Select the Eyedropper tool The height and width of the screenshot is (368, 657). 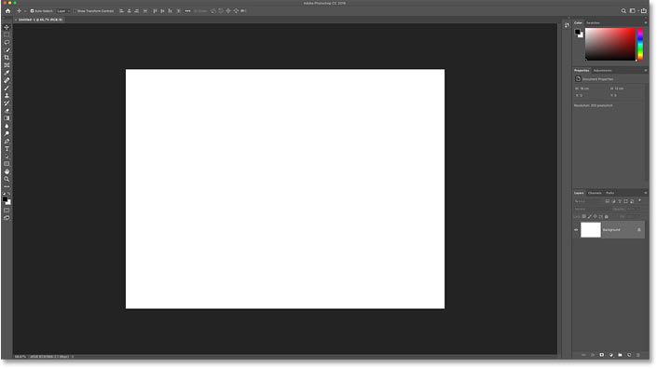click(x=7, y=73)
